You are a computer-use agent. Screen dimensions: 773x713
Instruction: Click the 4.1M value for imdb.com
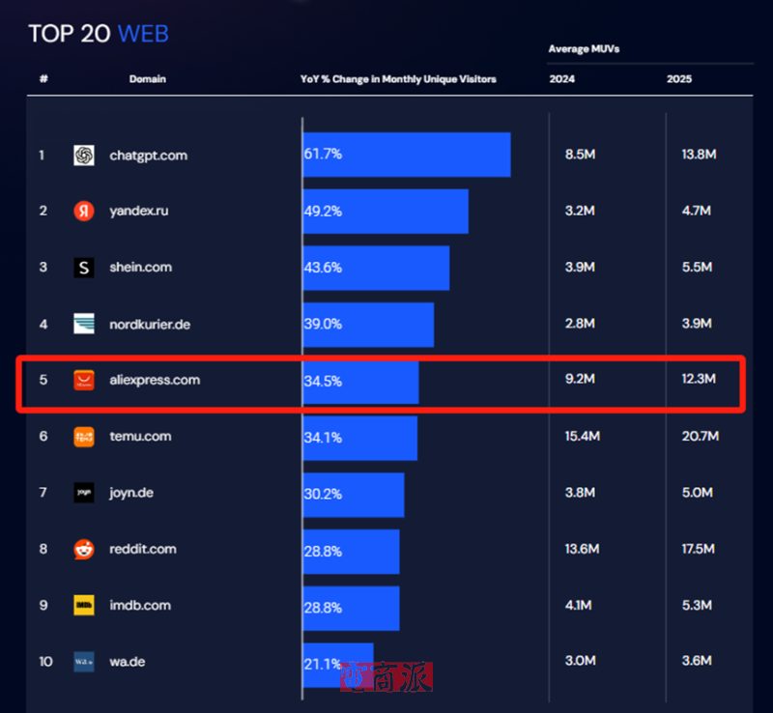[578, 605]
